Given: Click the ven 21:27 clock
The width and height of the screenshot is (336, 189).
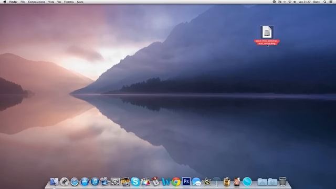Looking at the screenshot, I should point(304,2).
